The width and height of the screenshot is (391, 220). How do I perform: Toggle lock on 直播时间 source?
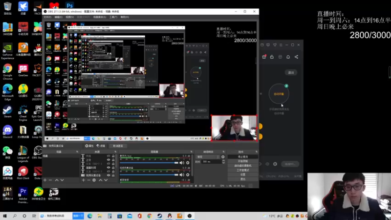coord(113,168)
